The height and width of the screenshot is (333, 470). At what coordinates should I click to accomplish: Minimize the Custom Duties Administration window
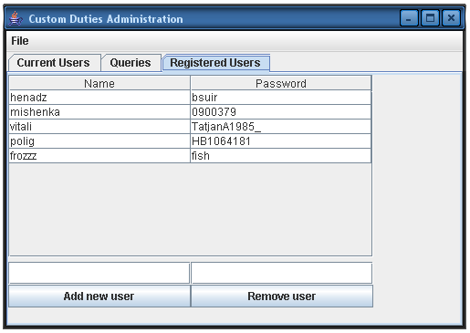coord(409,18)
